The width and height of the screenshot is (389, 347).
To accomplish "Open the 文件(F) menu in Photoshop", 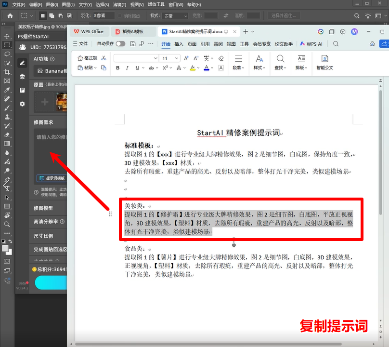I will coord(19,4).
